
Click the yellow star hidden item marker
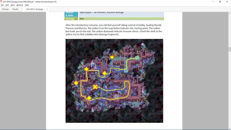tap(112, 57)
